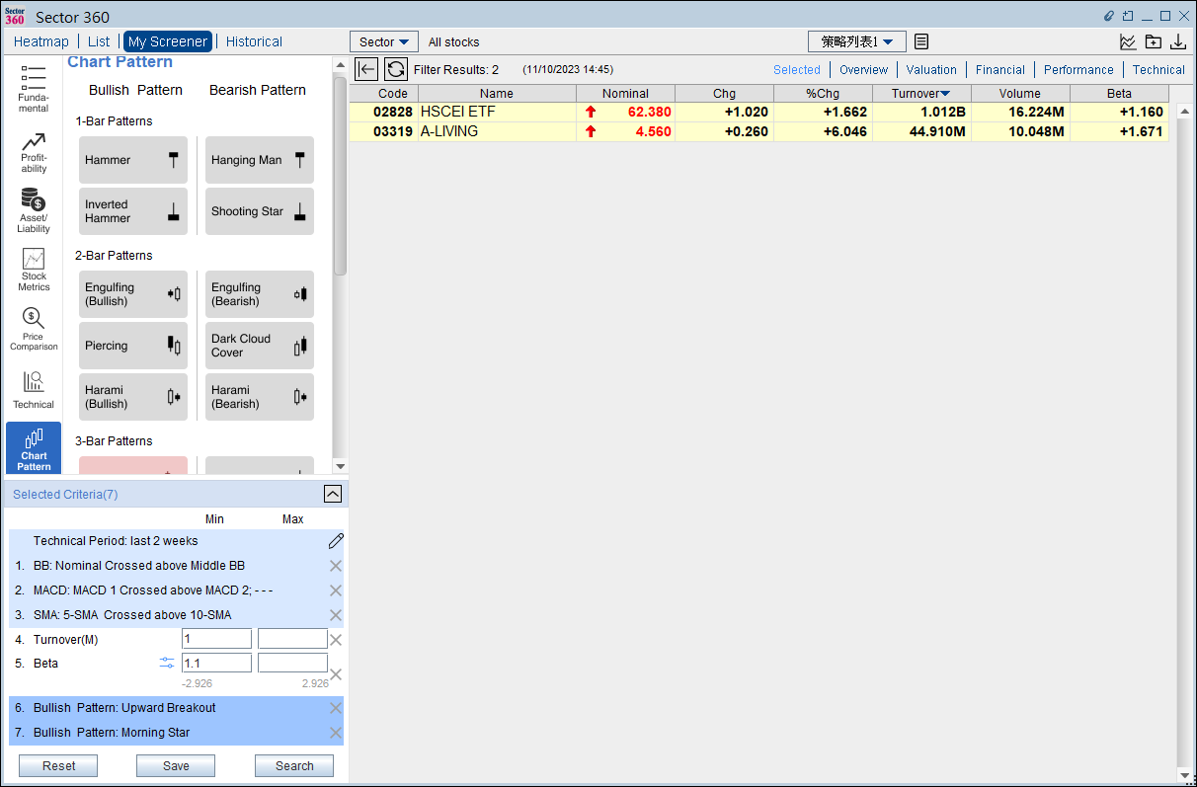Open the Technical analysis sidebar panel
Screen dimensions: 1197x787
pos(33,390)
